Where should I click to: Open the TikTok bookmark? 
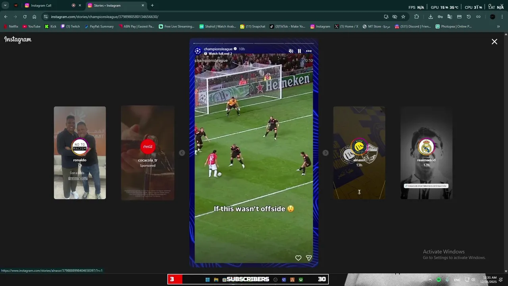click(x=287, y=27)
